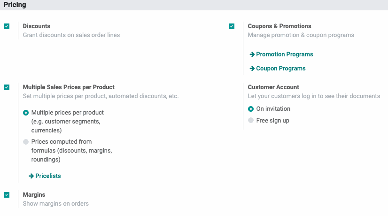Untick the Margins checkbox
This screenshot has height=216, width=388.
tap(7, 195)
